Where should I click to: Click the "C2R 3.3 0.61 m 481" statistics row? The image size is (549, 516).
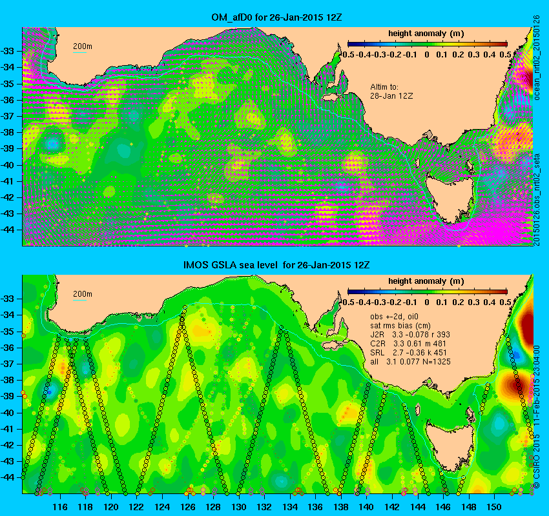point(408,344)
